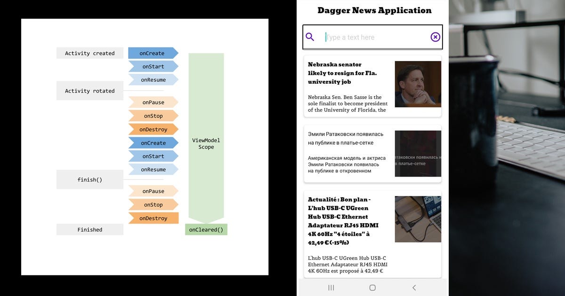Tap the Ben Sasse article photo
This screenshot has height=296, width=565.
418,86
